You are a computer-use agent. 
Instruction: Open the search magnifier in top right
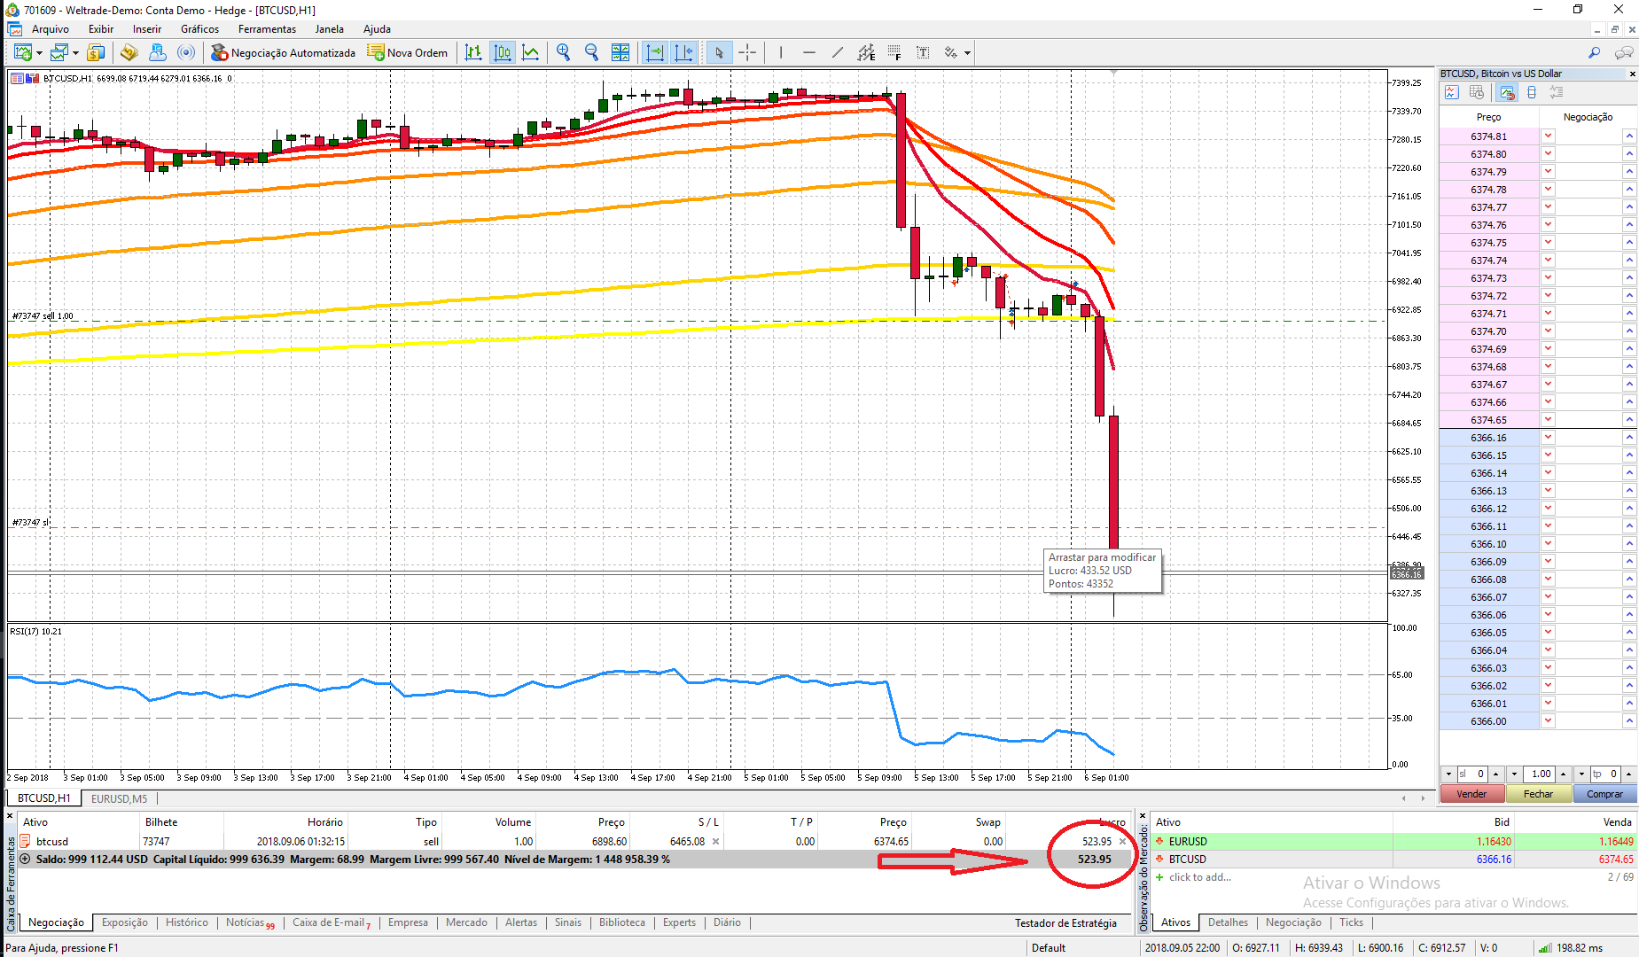[x=1595, y=53]
